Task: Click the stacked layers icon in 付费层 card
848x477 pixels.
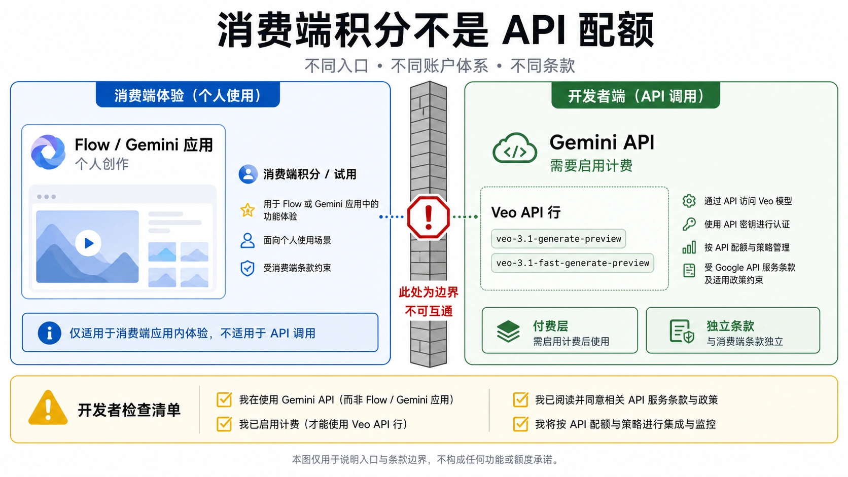Action: click(508, 332)
